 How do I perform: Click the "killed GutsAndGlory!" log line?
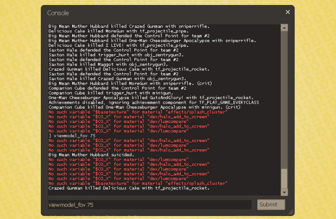[148, 98]
